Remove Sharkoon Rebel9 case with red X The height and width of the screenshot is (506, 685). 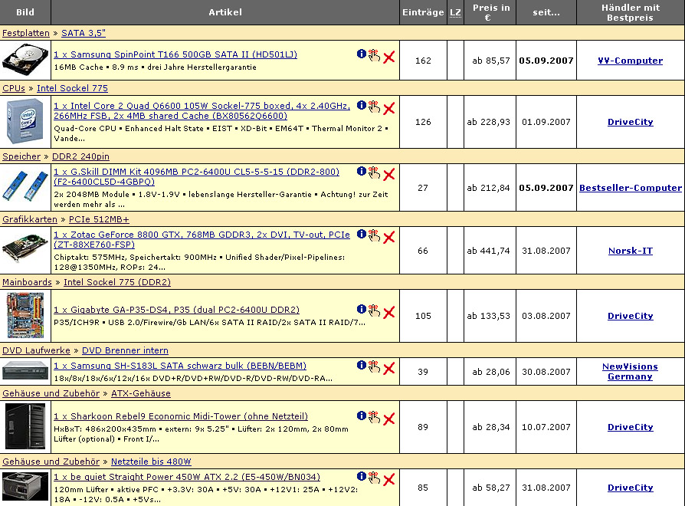[x=388, y=419]
